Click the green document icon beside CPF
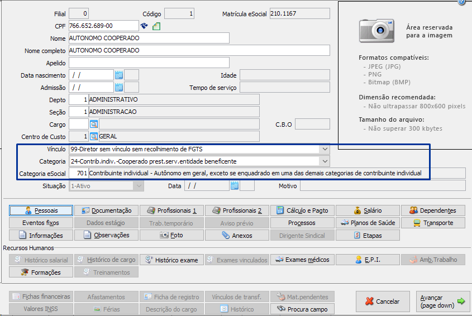472x316 pixels. click(156, 26)
